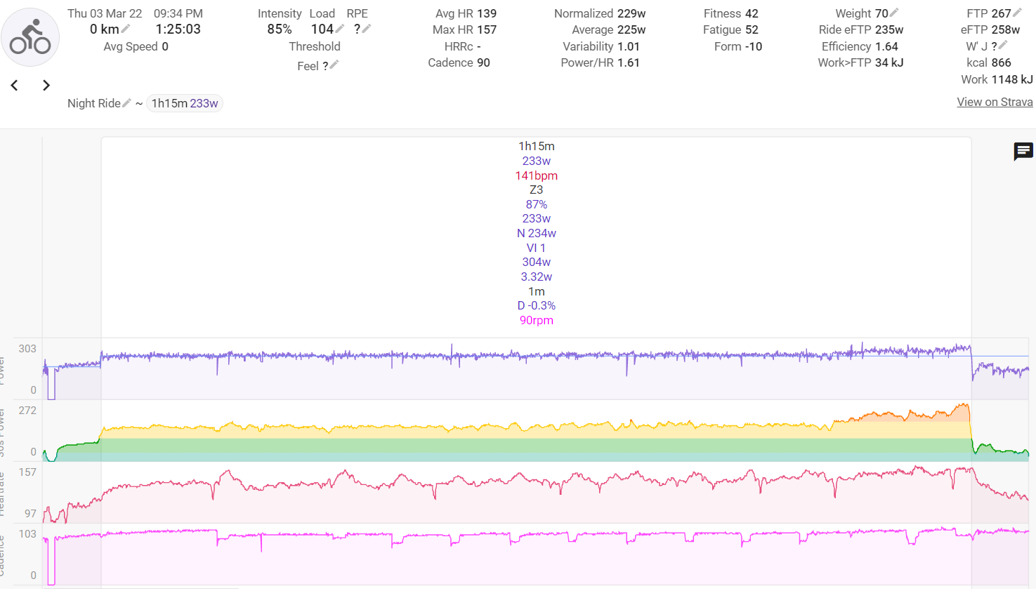Go to the next activity arrow
1036x605 pixels.
[46, 86]
